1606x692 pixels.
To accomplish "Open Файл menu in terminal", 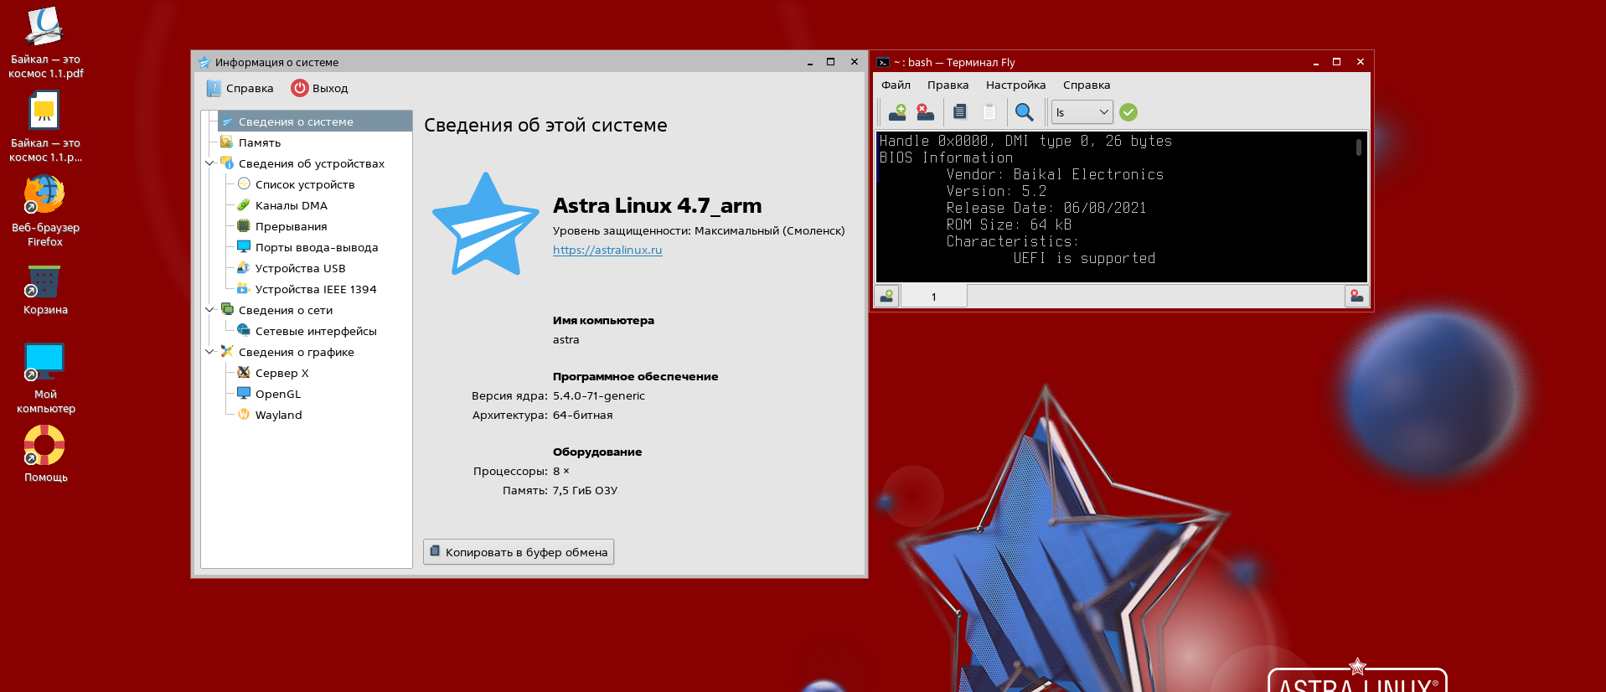I will (x=896, y=85).
